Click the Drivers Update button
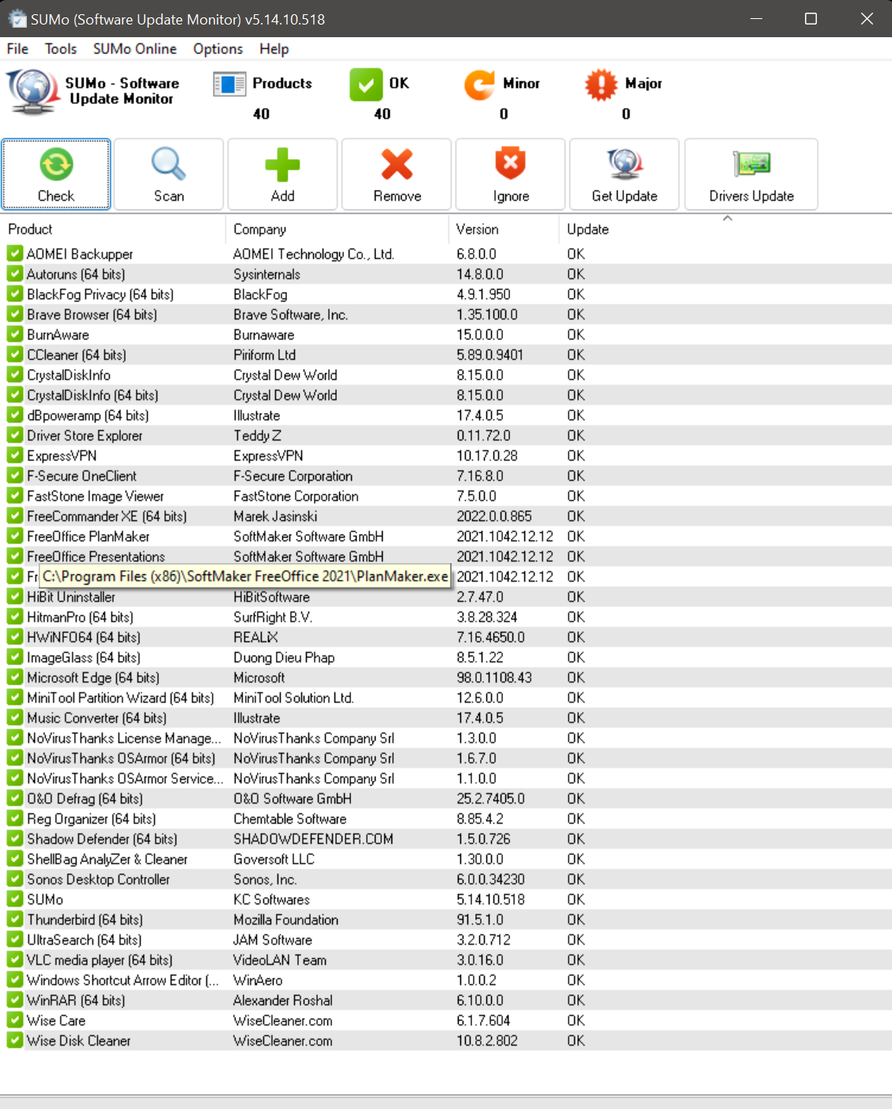Image resolution: width=892 pixels, height=1109 pixels. coord(751,174)
